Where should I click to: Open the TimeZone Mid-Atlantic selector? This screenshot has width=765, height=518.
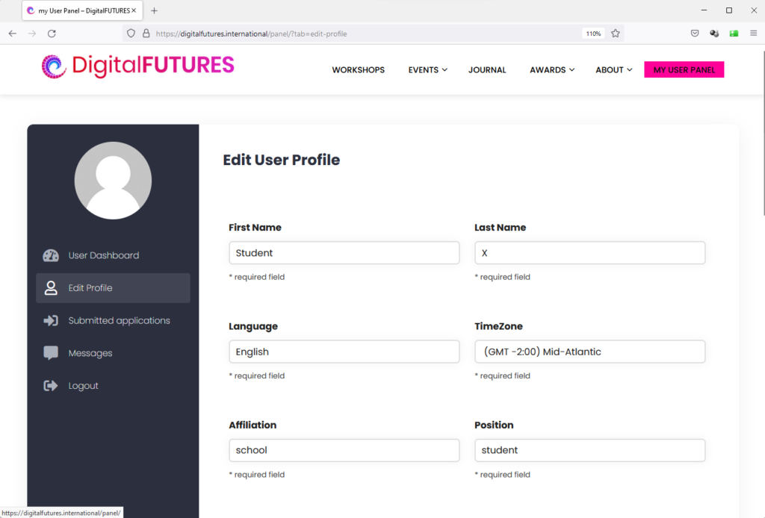click(x=590, y=352)
